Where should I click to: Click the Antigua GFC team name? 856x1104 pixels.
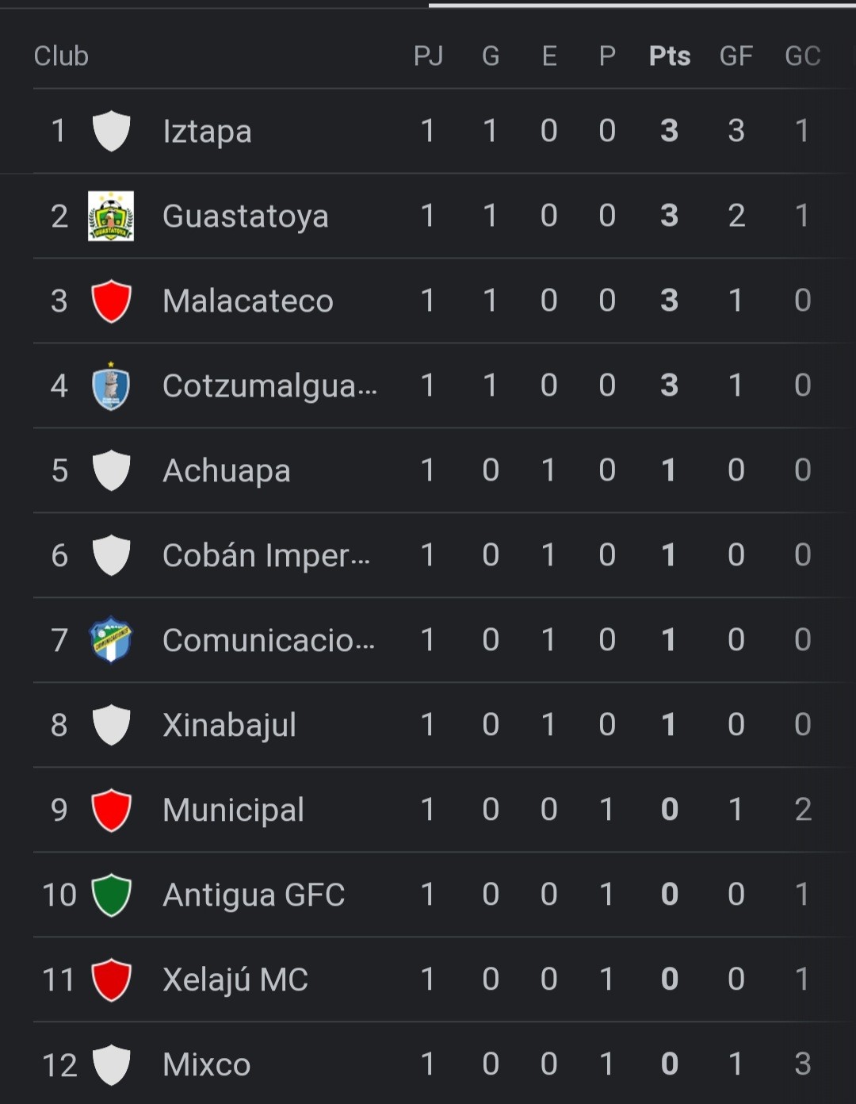pyautogui.click(x=254, y=895)
